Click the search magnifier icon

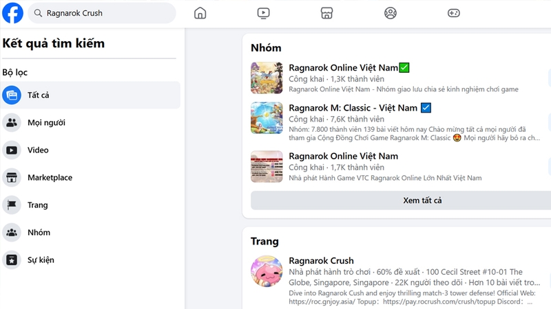click(x=38, y=13)
